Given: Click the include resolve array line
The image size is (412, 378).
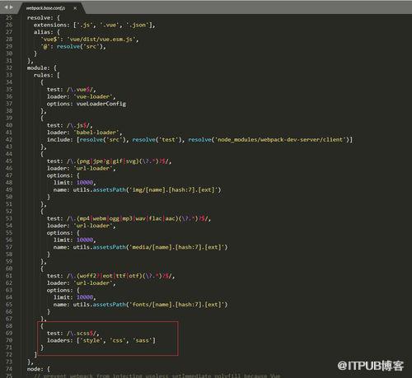Looking at the screenshot, I should point(199,139).
